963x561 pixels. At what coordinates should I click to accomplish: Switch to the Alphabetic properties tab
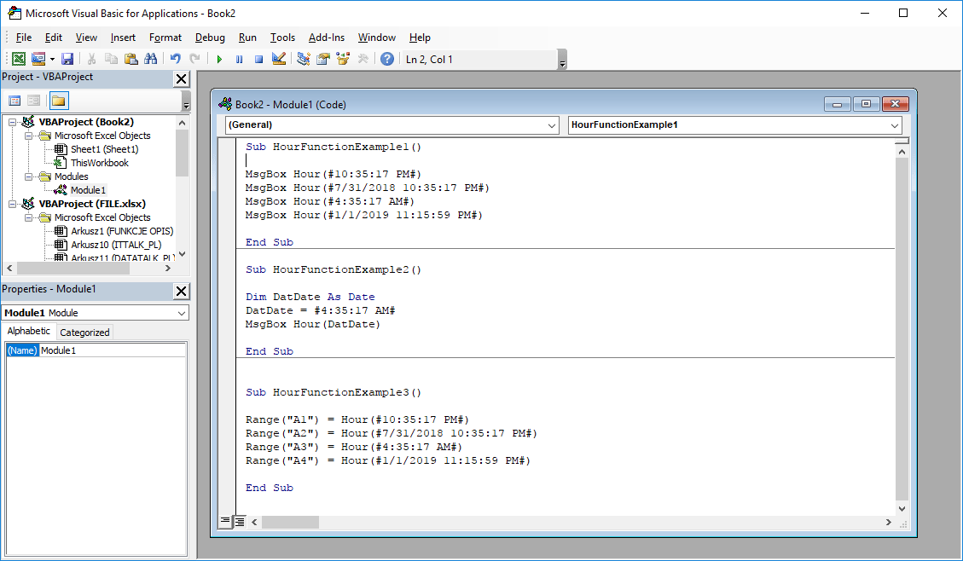point(29,331)
